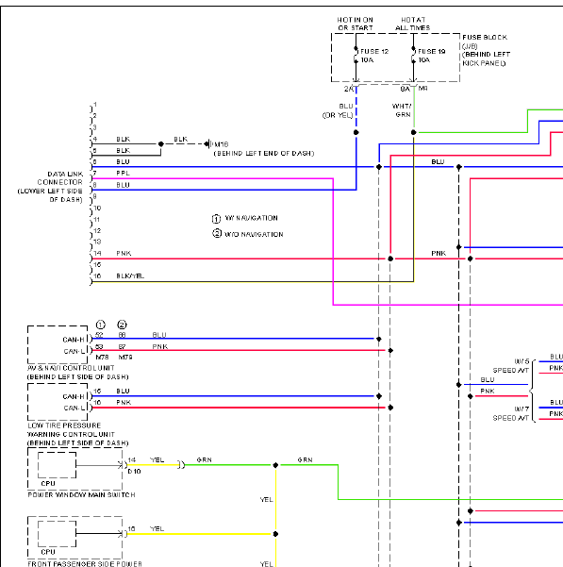Click the 'HOT IN ON OR START' label

[x=355, y=24]
